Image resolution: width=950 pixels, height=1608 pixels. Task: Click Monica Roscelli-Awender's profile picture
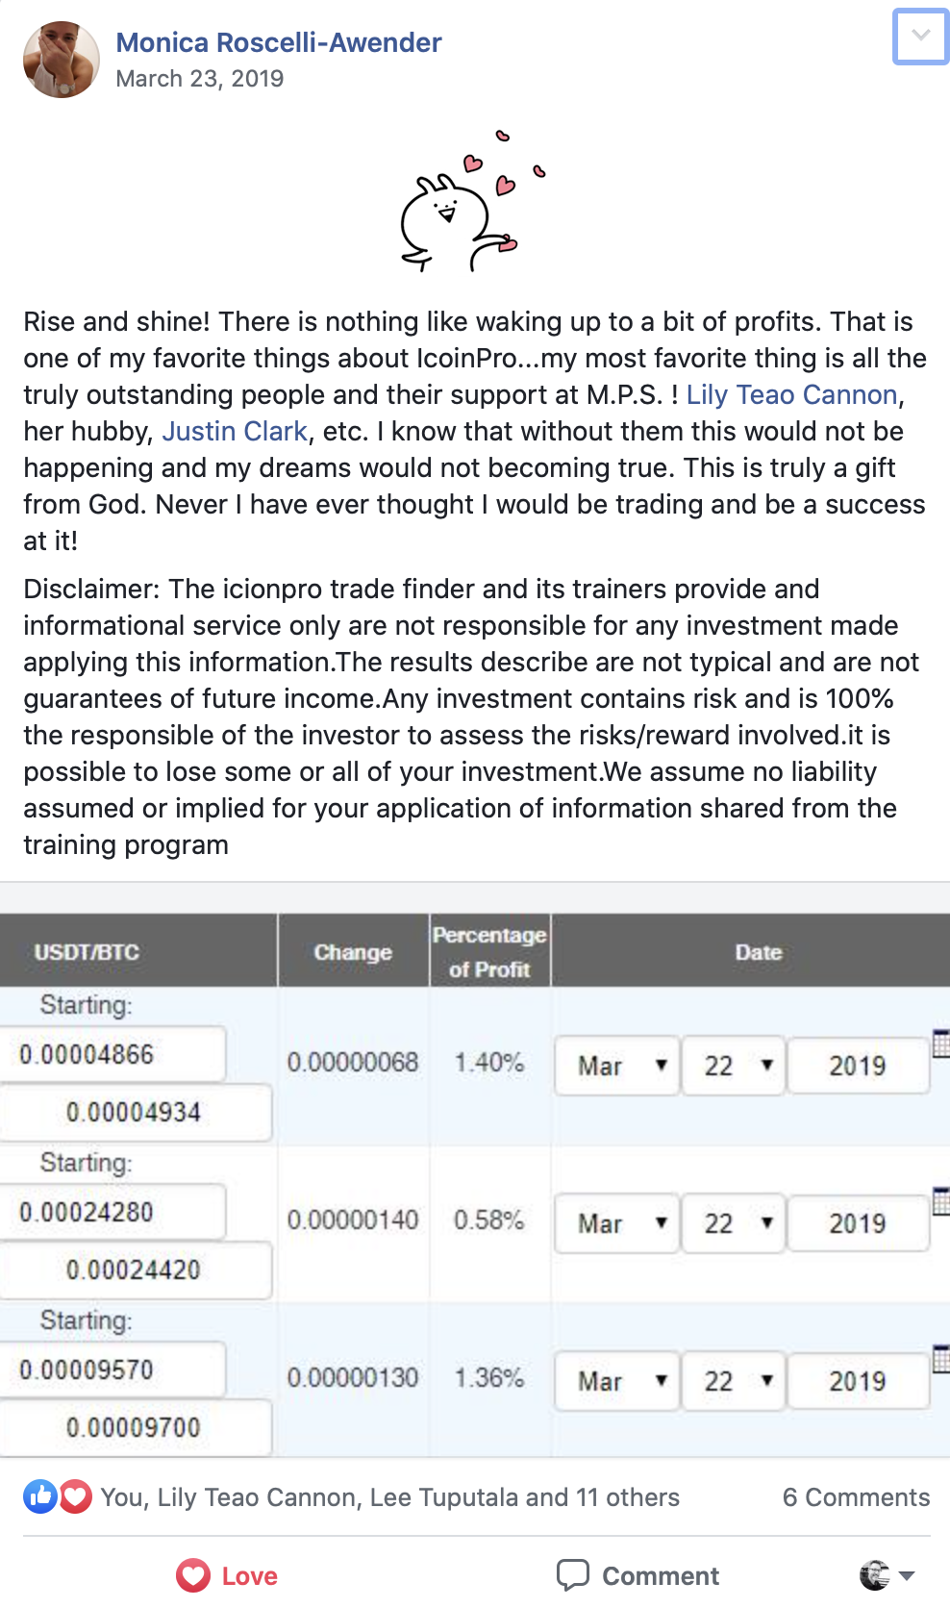click(x=62, y=60)
